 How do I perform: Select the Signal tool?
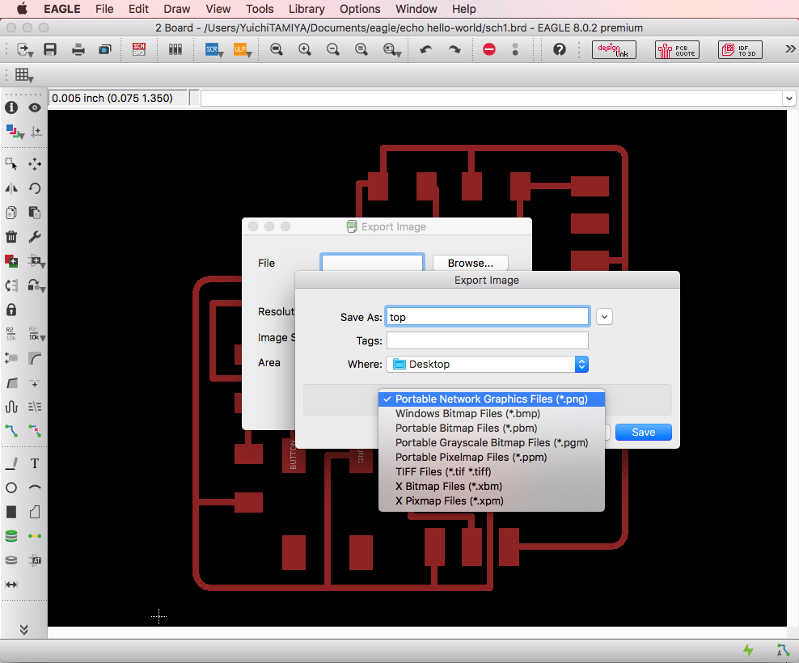35,536
